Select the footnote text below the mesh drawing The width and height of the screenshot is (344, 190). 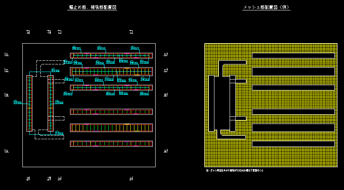pos(234,170)
